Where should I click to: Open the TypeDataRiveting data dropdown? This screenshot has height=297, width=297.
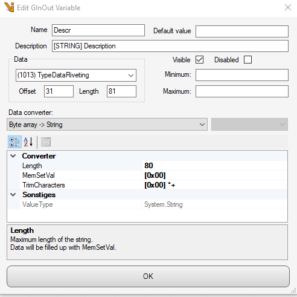click(x=76, y=75)
